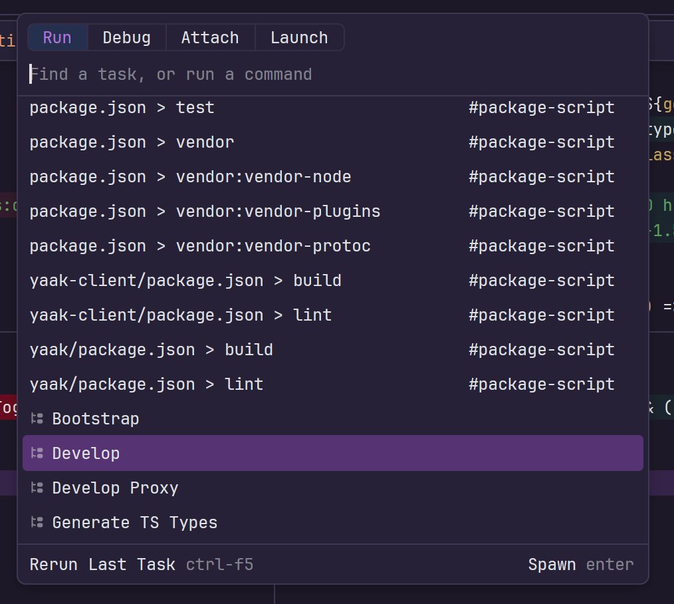Switch to the Debug tab
The width and height of the screenshot is (674, 604).
[x=127, y=38]
